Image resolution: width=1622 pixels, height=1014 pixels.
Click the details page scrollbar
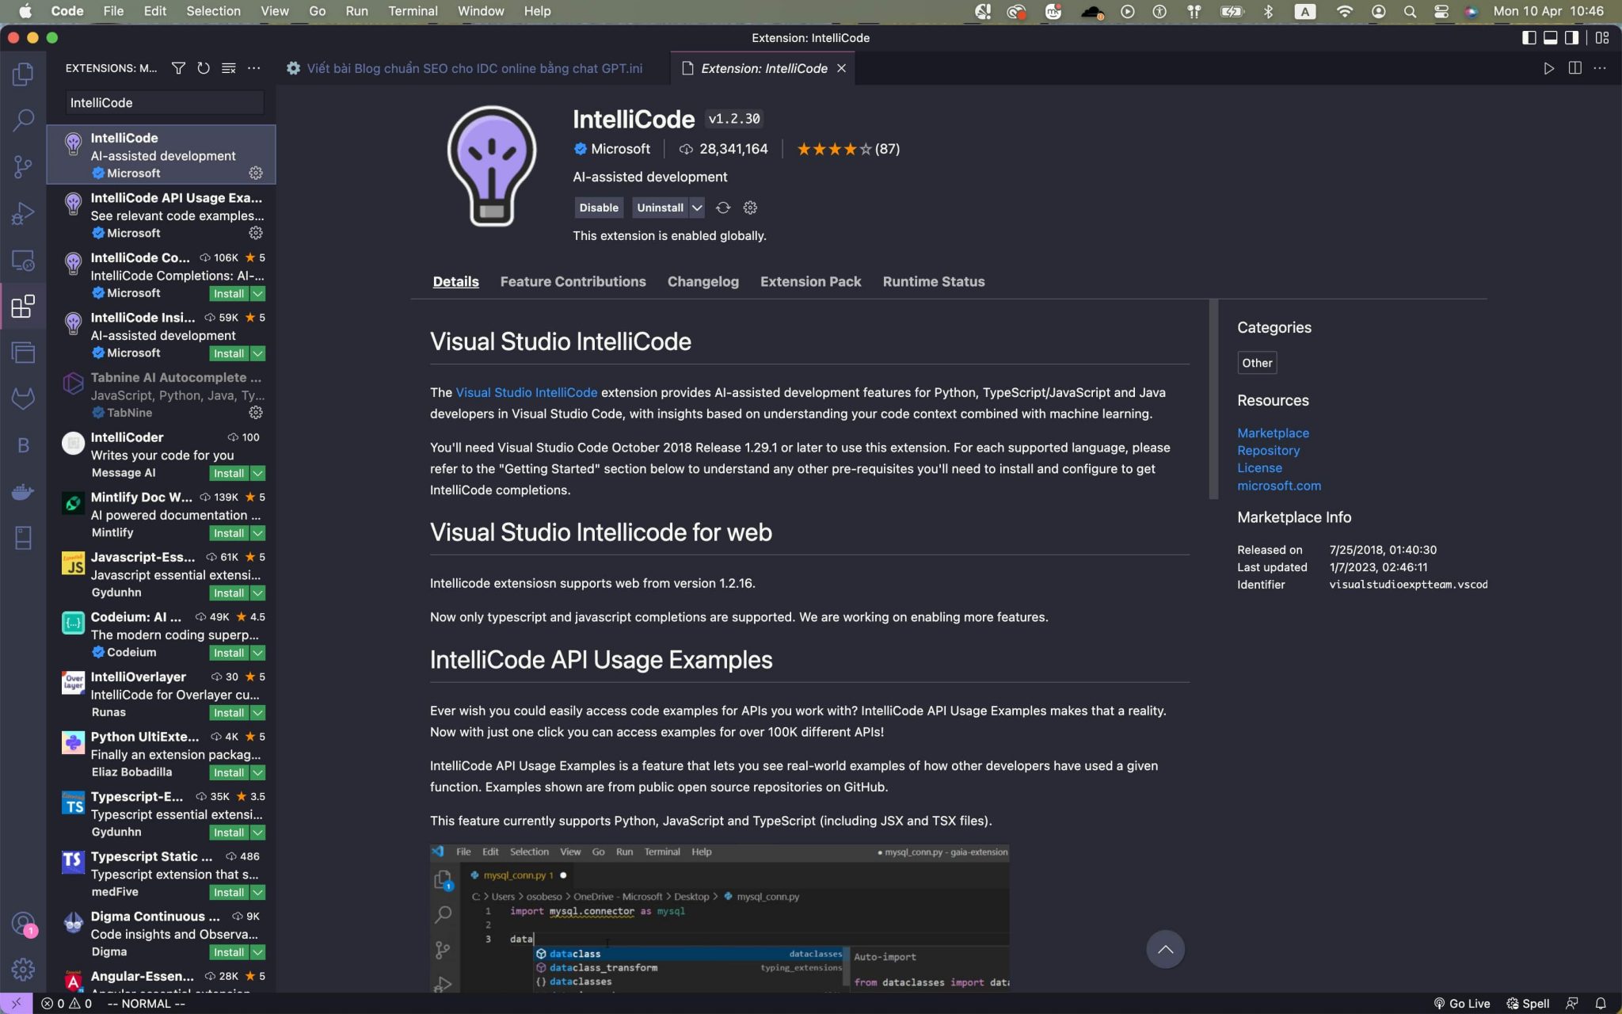pos(1213,399)
